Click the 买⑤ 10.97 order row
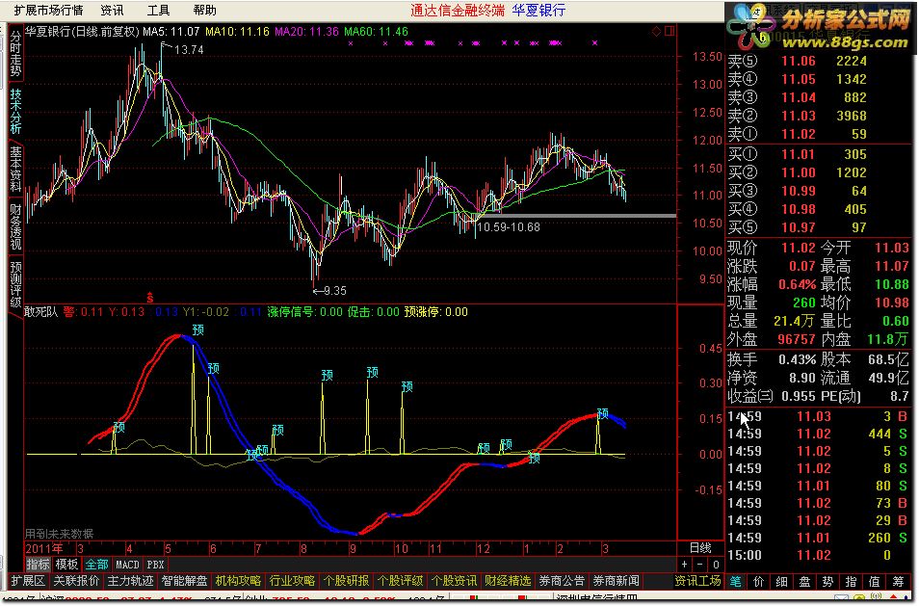 click(818, 227)
